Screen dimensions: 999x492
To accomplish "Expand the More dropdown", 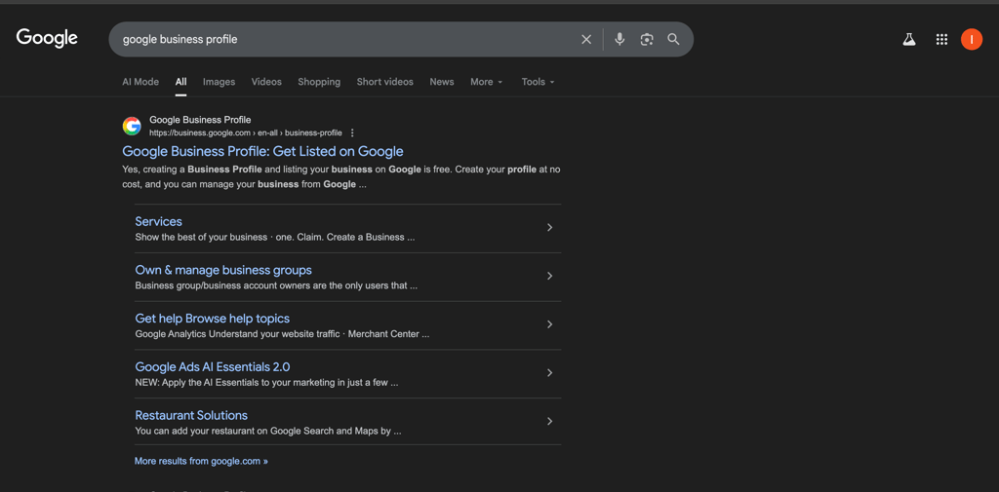I will 486,82.
